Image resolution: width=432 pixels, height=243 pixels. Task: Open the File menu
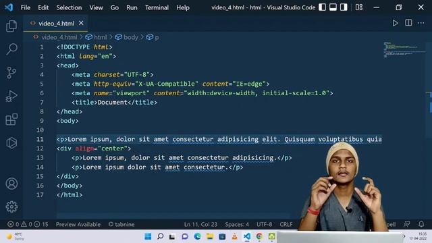point(26,7)
